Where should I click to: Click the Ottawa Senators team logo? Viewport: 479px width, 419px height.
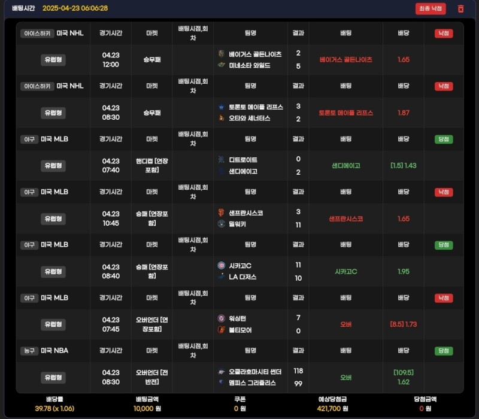pos(222,118)
